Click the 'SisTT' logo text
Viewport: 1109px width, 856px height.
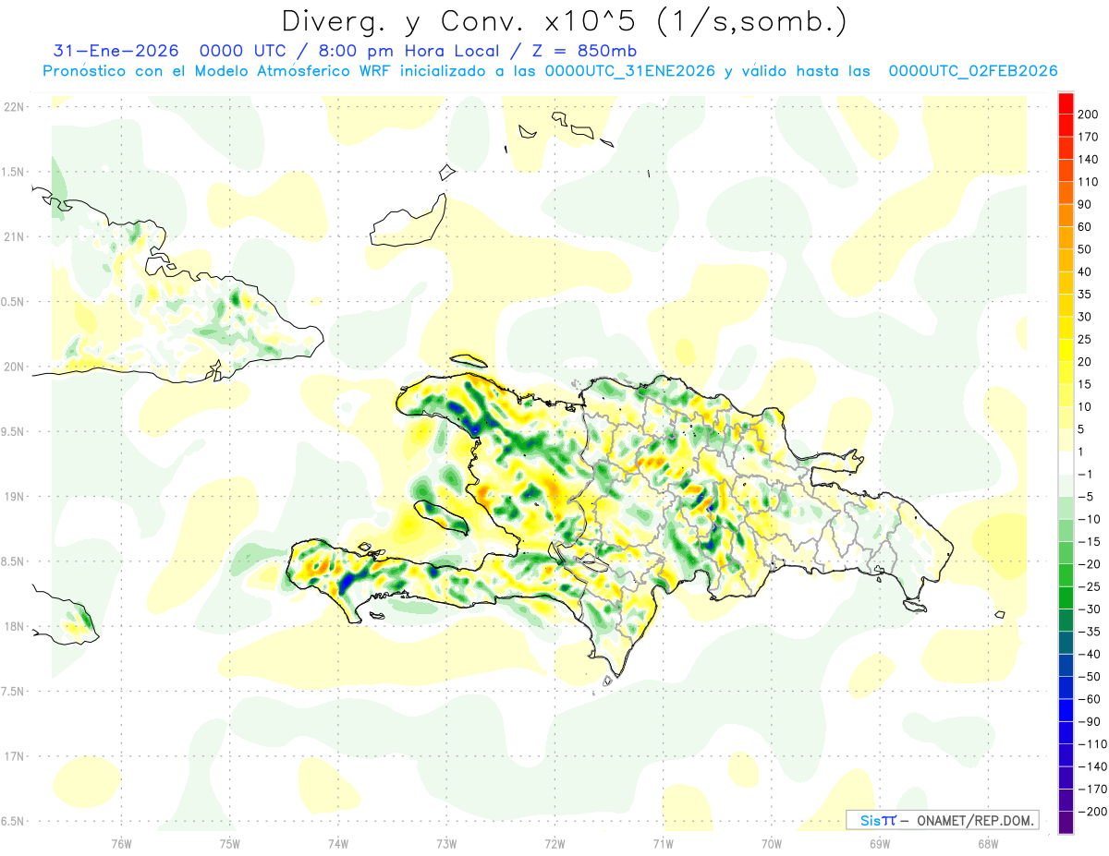point(877,820)
